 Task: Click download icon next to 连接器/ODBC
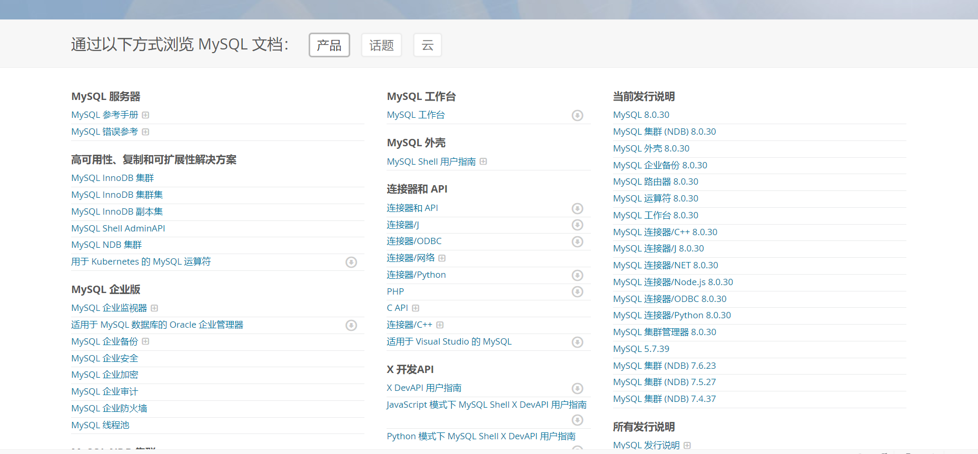(x=577, y=241)
